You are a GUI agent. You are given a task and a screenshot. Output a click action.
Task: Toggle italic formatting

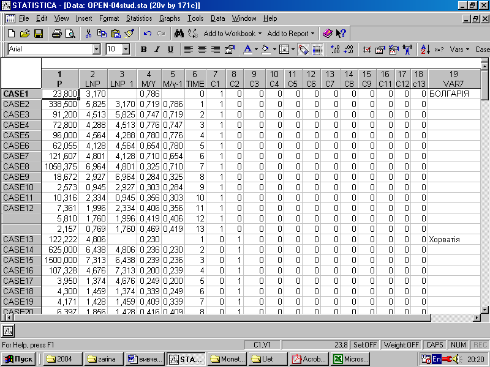coord(157,50)
